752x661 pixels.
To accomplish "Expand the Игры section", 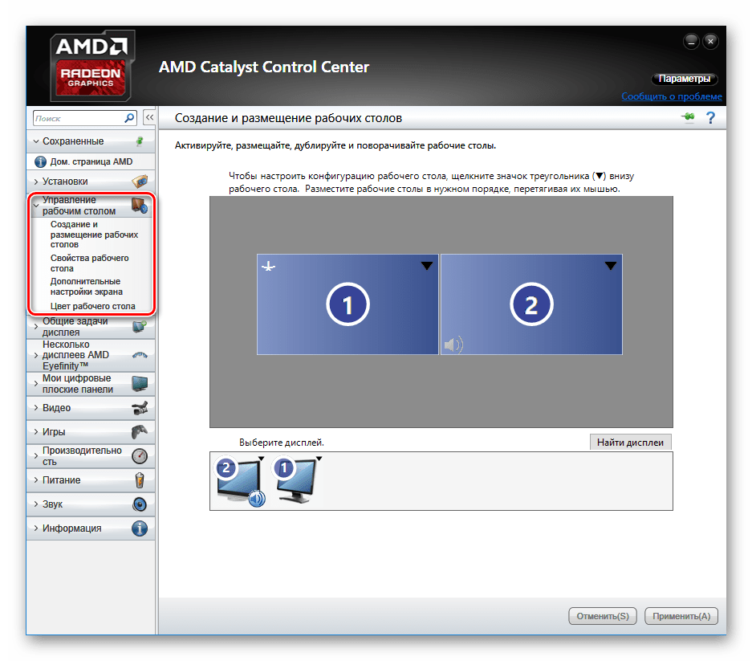I will [x=36, y=431].
